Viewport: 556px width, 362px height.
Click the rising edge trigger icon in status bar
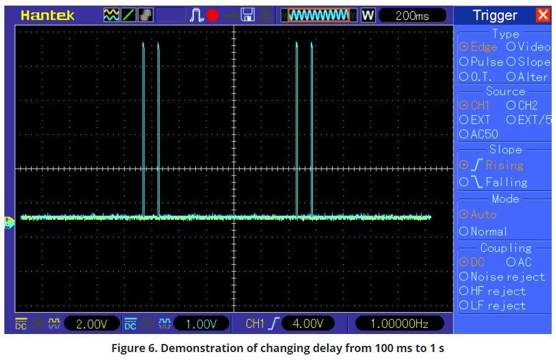pos(274,323)
